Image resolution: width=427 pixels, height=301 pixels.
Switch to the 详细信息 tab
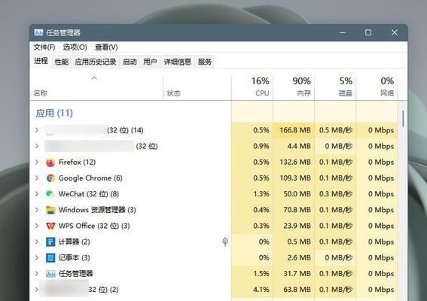(178, 62)
